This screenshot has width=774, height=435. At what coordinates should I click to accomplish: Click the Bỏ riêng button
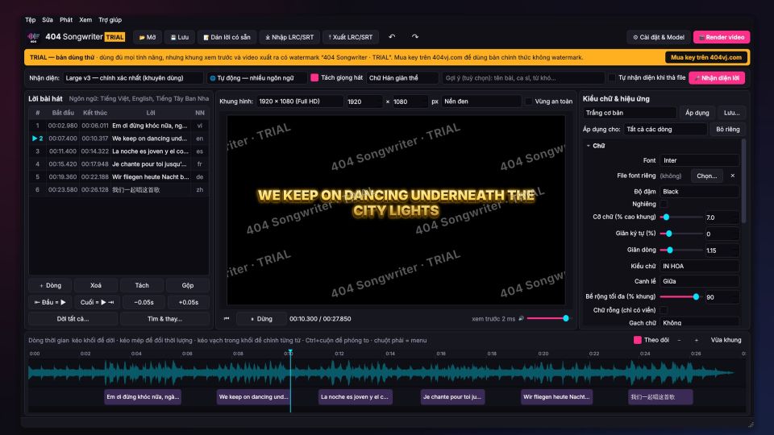click(x=728, y=129)
